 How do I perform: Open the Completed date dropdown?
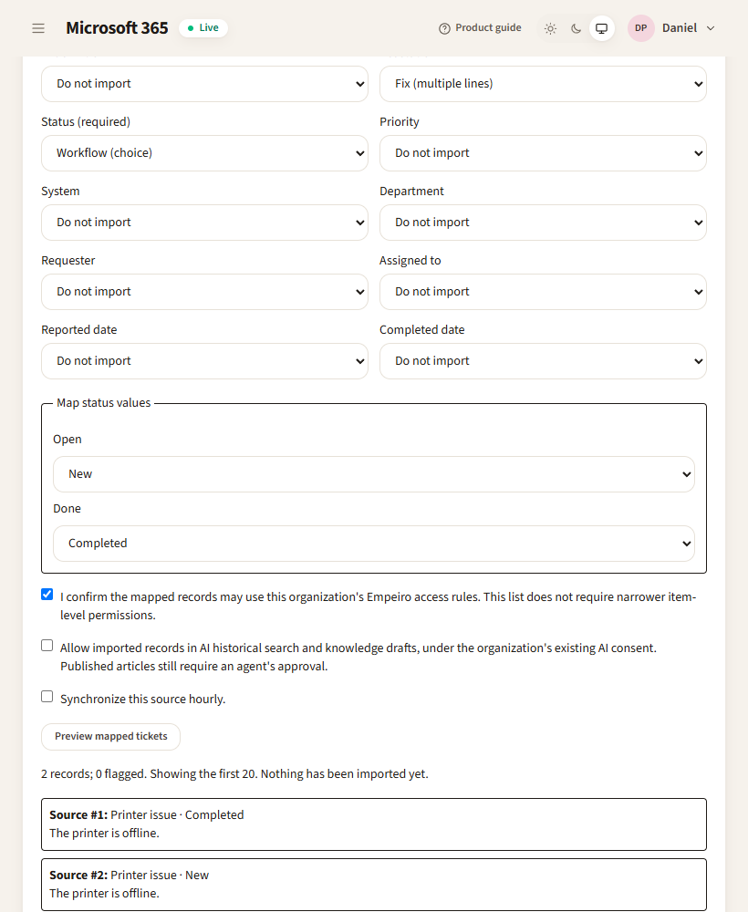pyautogui.click(x=543, y=360)
